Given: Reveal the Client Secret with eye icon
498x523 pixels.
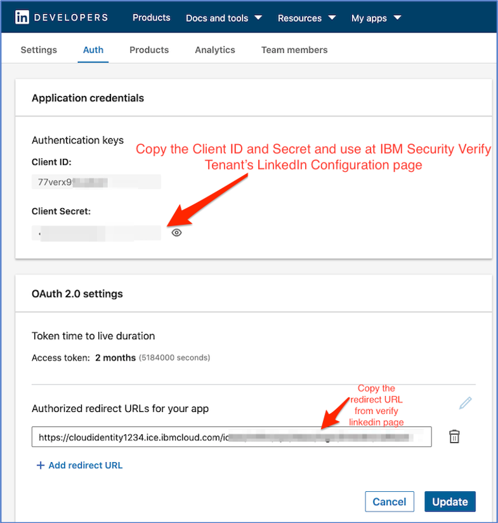Looking at the screenshot, I should [x=176, y=232].
